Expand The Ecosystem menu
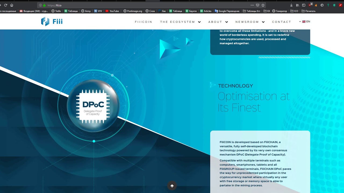Viewport: 344px width, 193px height. pos(181,22)
